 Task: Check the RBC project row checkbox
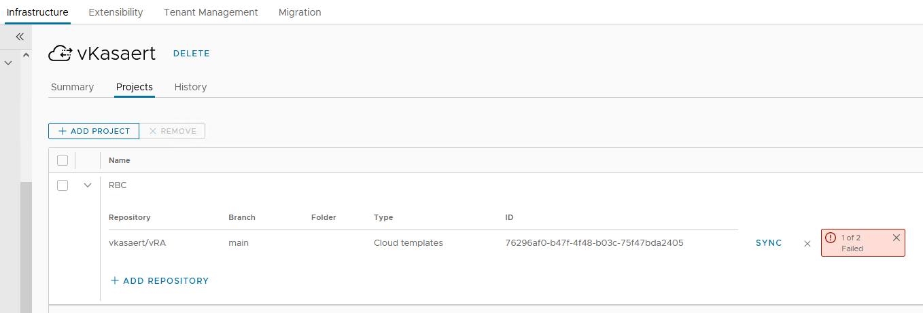pyautogui.click(x=63, y=185)
